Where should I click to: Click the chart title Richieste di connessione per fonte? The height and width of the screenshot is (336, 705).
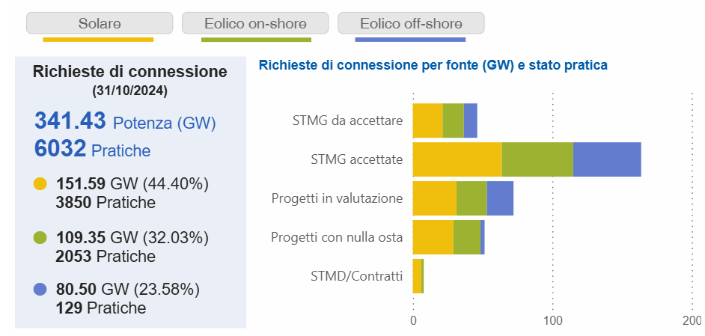433,65
